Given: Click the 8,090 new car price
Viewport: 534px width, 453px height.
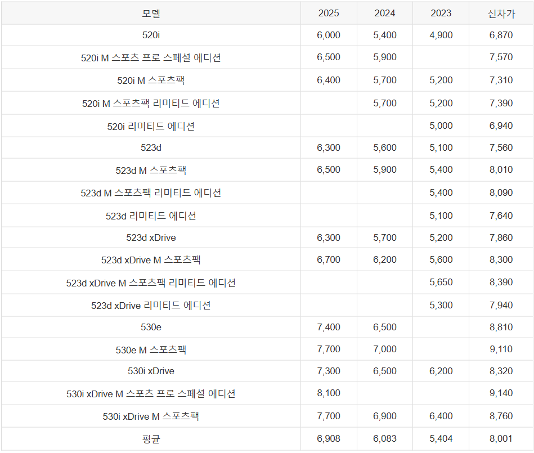Looking at the screenshot, I should [x=501, y=193].
